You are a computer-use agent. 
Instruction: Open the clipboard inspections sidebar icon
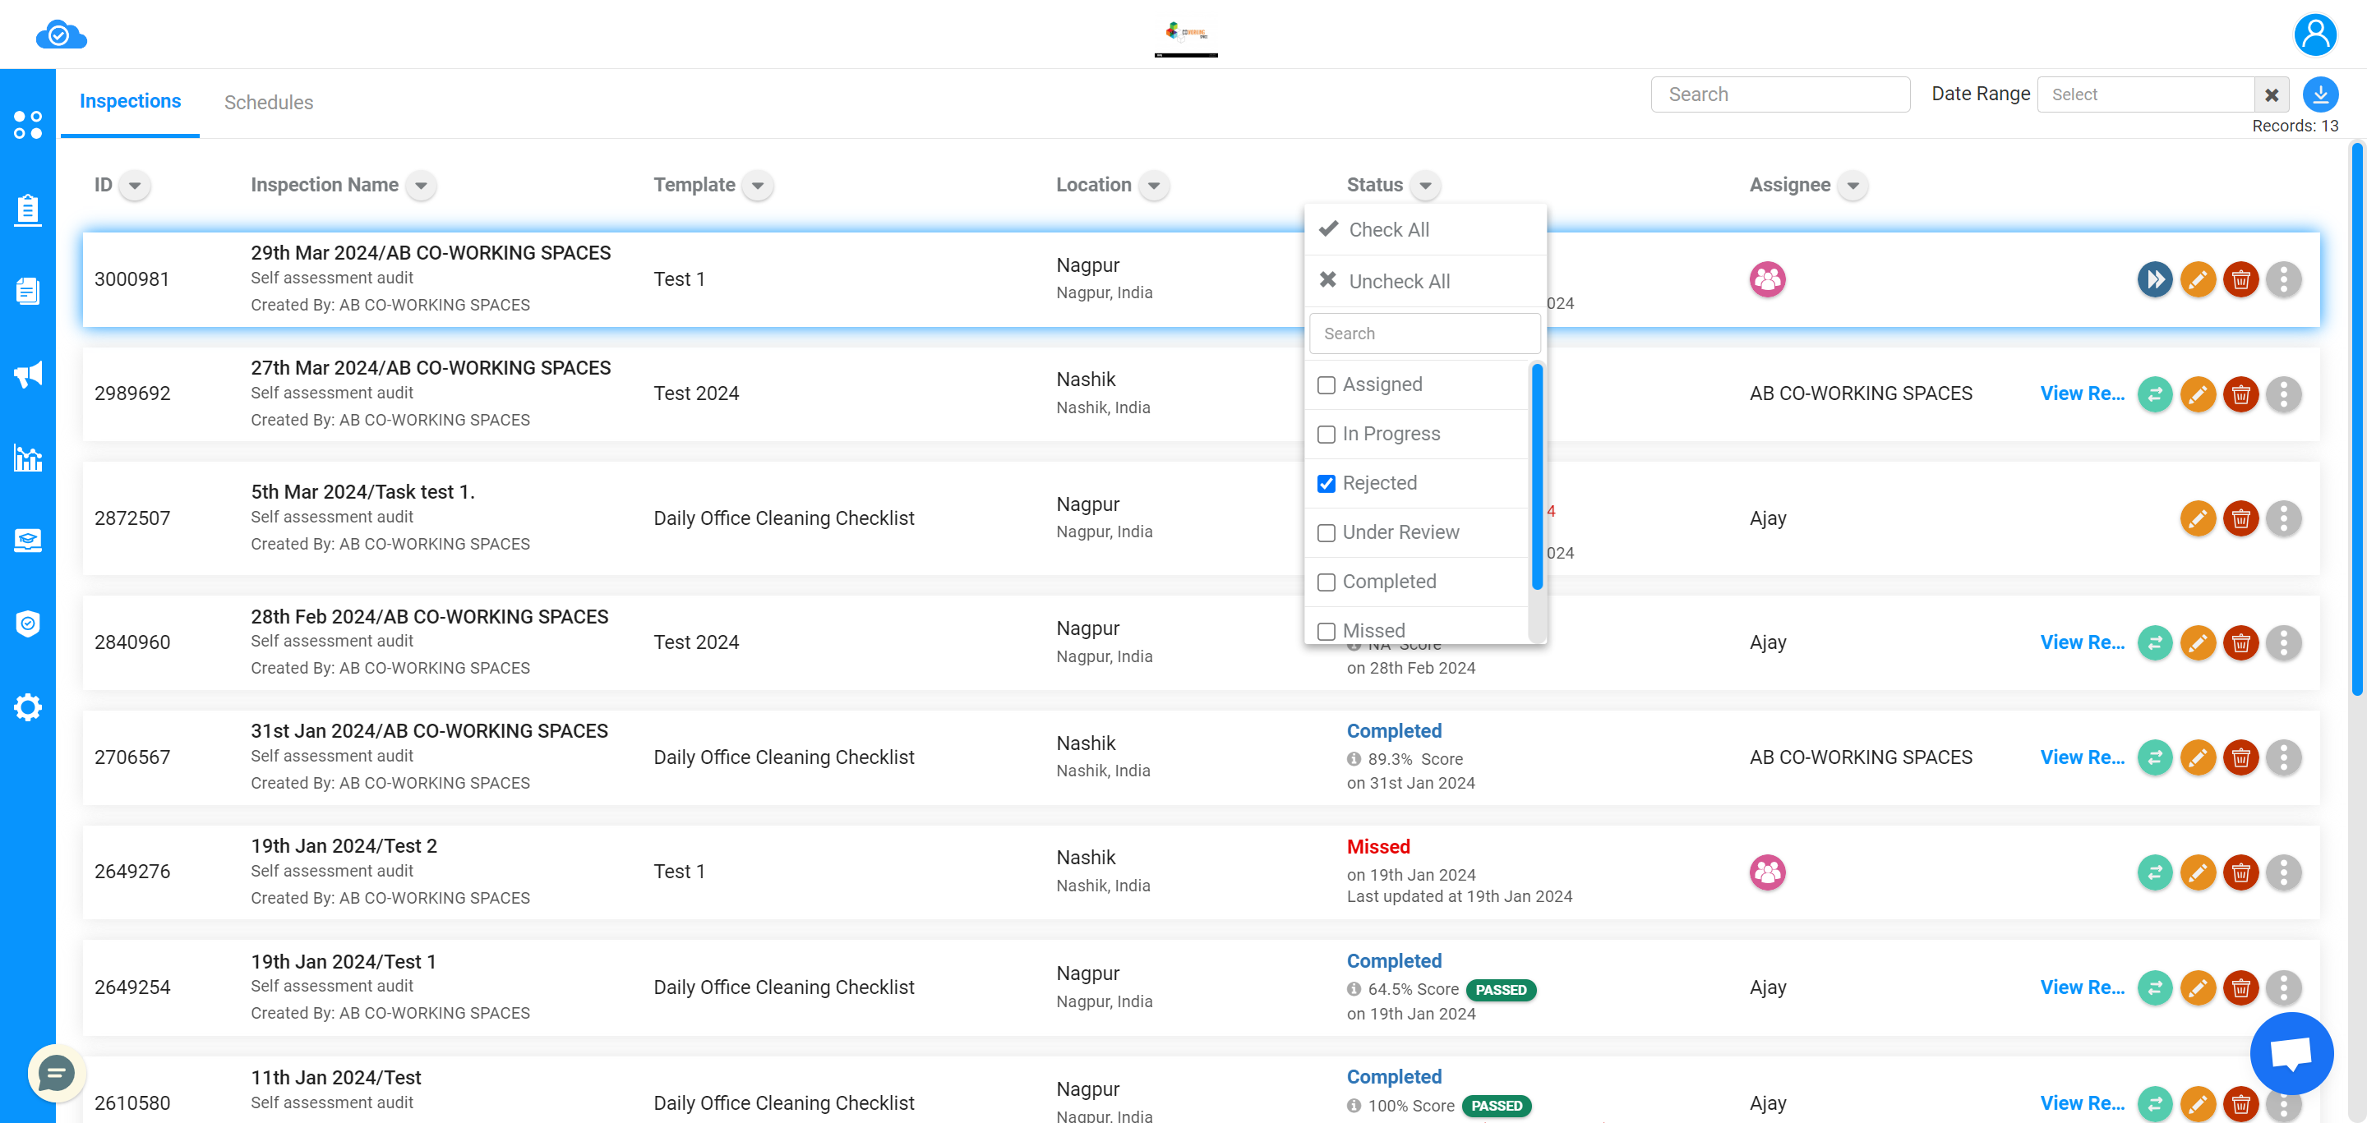(x=28, y=209)
